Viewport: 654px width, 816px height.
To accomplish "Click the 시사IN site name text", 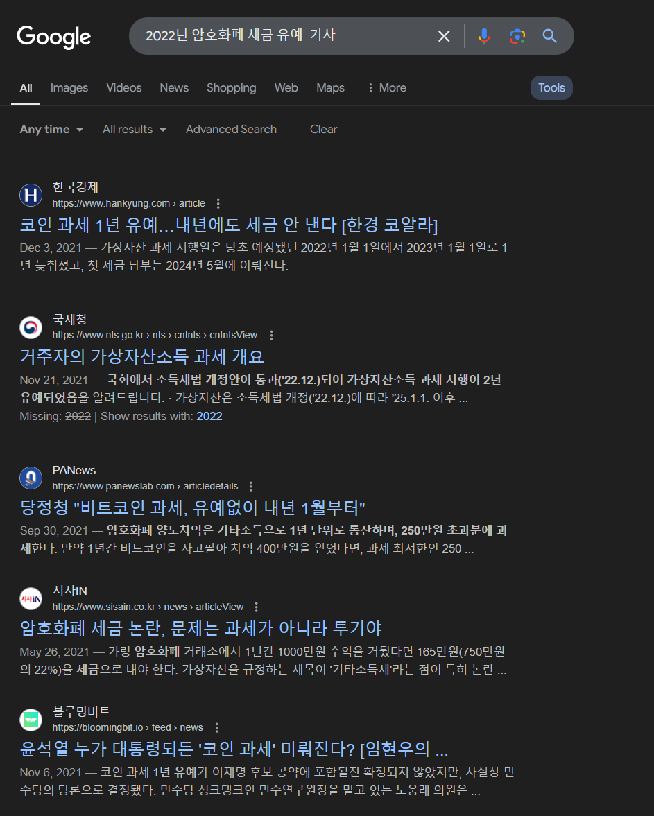I will pyautogui.click(x=70, y=591).
